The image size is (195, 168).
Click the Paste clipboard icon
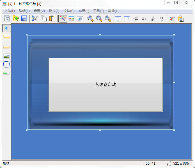coord(52,19)
